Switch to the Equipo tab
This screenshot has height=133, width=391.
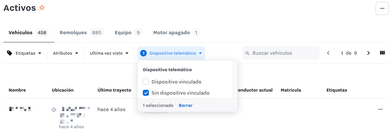[x=128, y=32]
